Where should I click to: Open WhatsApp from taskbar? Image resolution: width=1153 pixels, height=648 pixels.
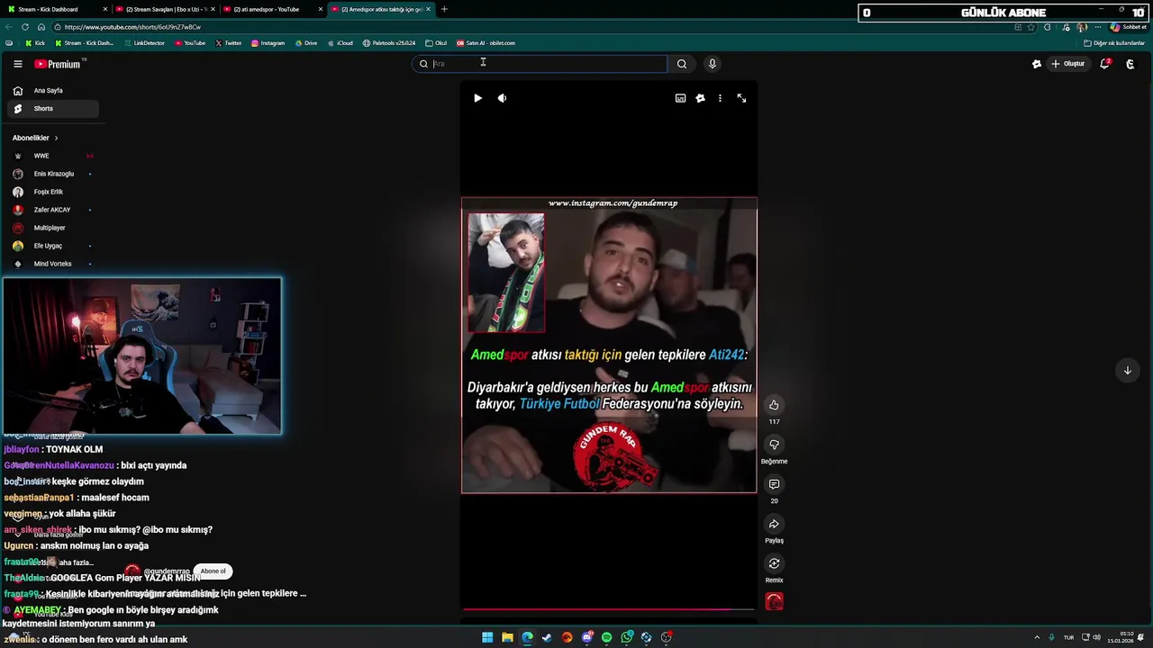point(626,637)
